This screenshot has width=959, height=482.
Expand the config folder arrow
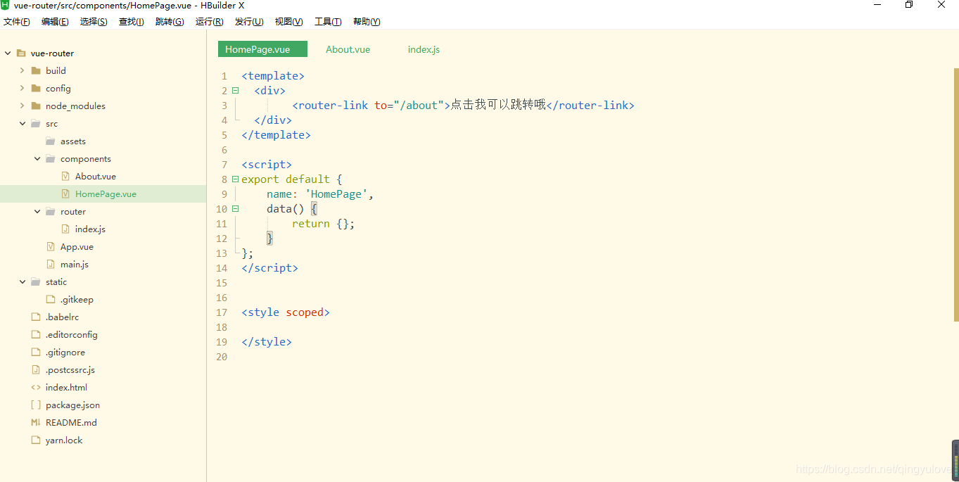coord(22,88)
